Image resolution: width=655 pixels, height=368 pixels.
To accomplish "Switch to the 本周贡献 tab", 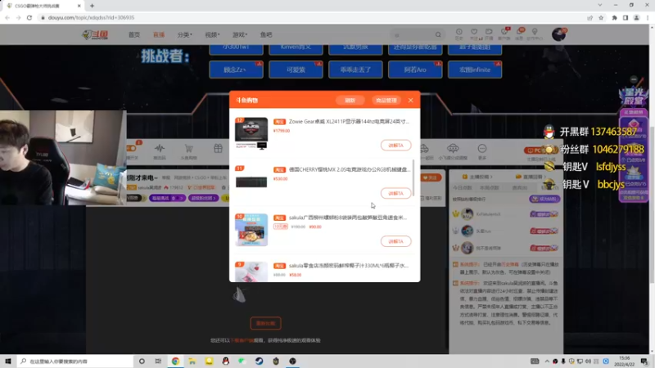I will point(489,188).
